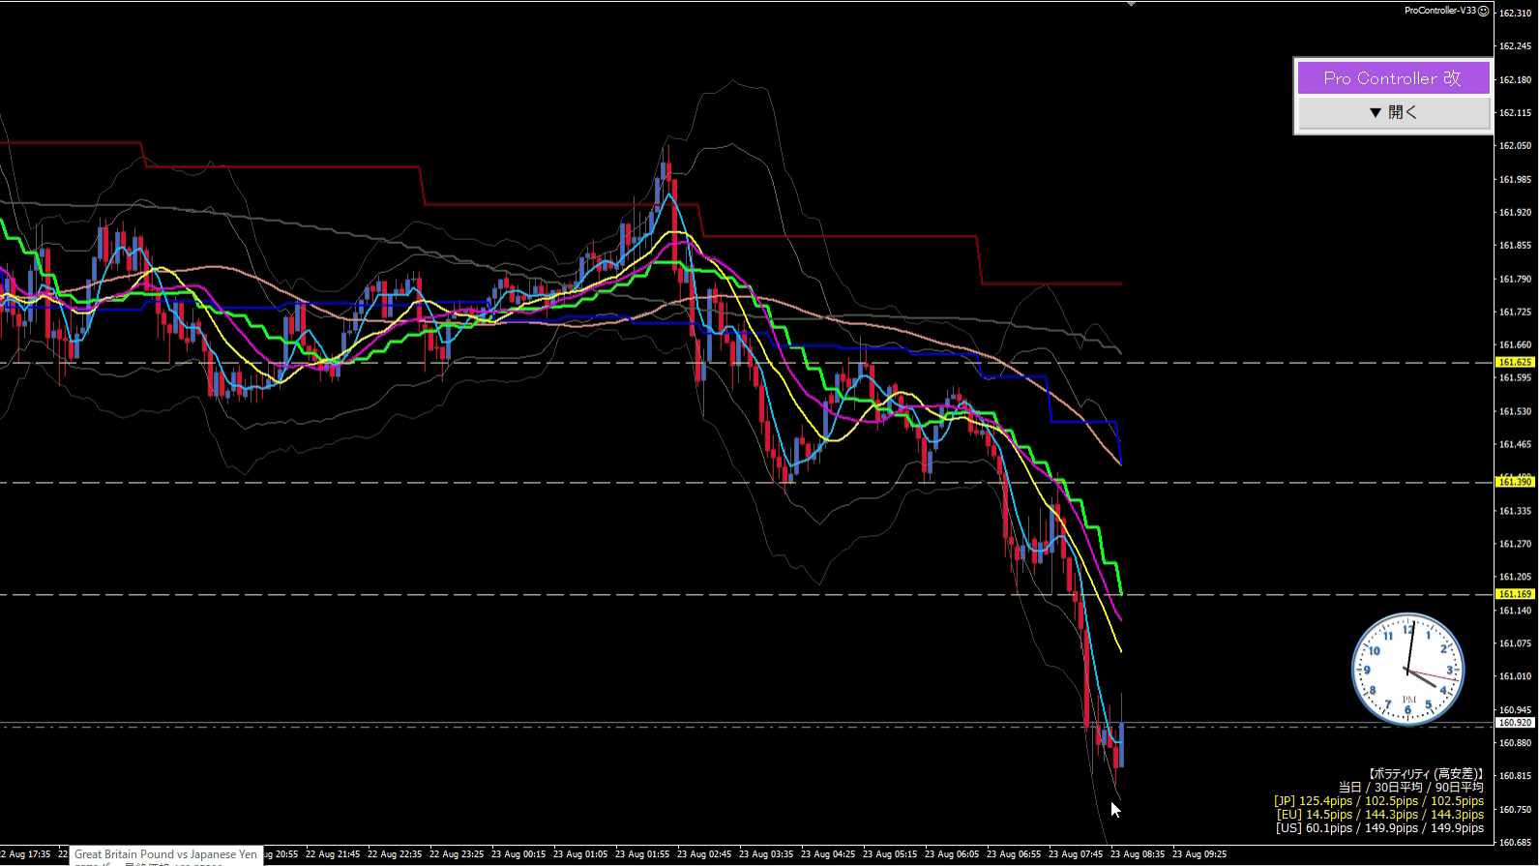Click the [US] 60.1pips volatility line
The image size is (1539, 866).
[x=1379, y=828]
